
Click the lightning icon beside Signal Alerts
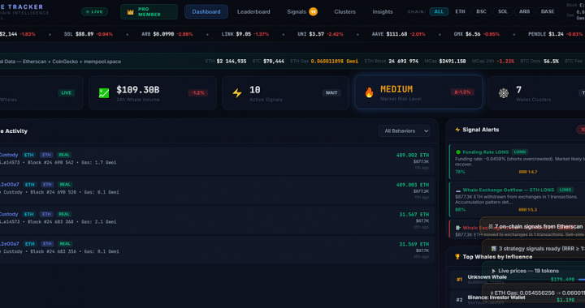pyautogui.click(x=457, y=130)
